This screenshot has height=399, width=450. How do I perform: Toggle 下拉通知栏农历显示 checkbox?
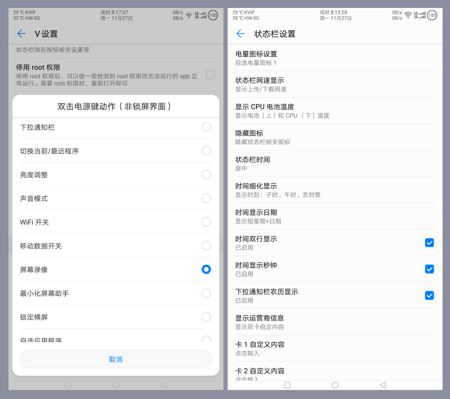tap(429, 296)
